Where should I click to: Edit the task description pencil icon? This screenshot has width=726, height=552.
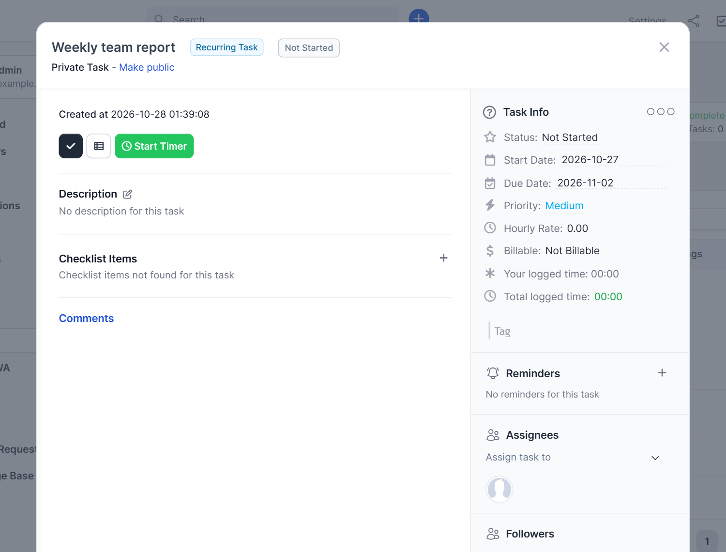(x=128, y=194)
